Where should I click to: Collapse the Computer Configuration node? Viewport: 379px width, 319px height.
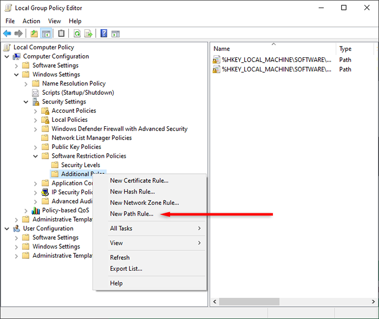(x=7, y=56)
